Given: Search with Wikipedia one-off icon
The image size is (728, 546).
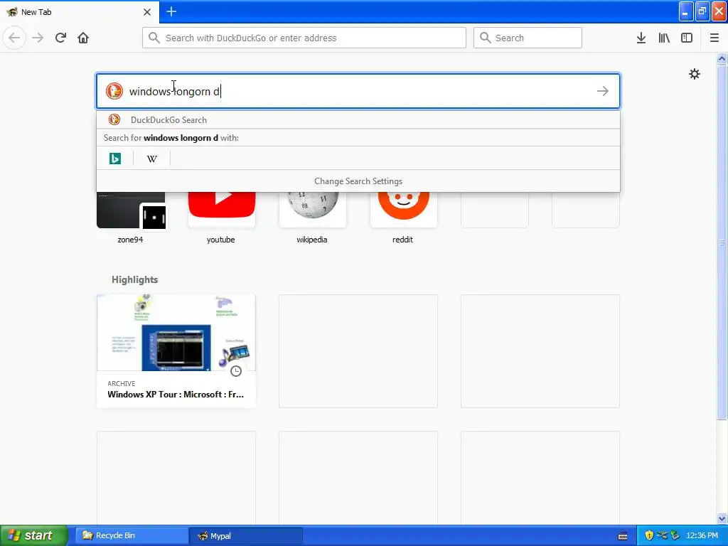Looking at the screenshot, I should tap(152, 159).
